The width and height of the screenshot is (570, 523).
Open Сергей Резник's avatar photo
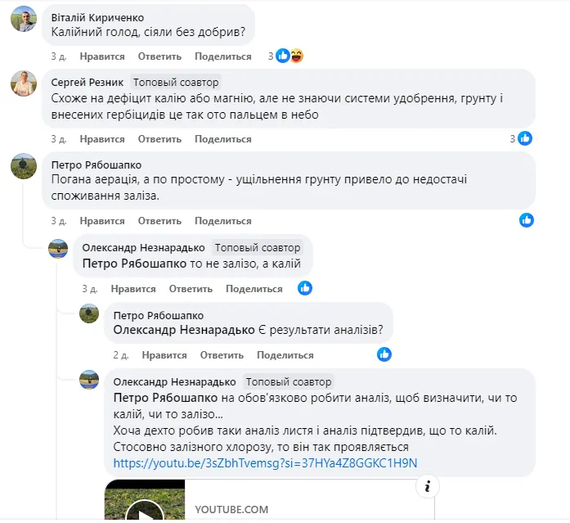click(x=23, y=83)
